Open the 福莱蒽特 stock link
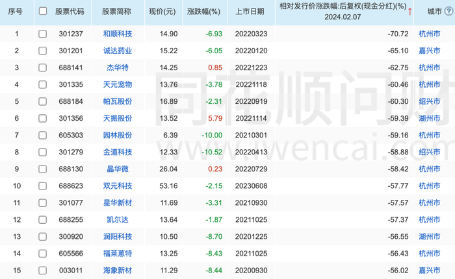This screenshot has width=455, height=279. (118, 254)
